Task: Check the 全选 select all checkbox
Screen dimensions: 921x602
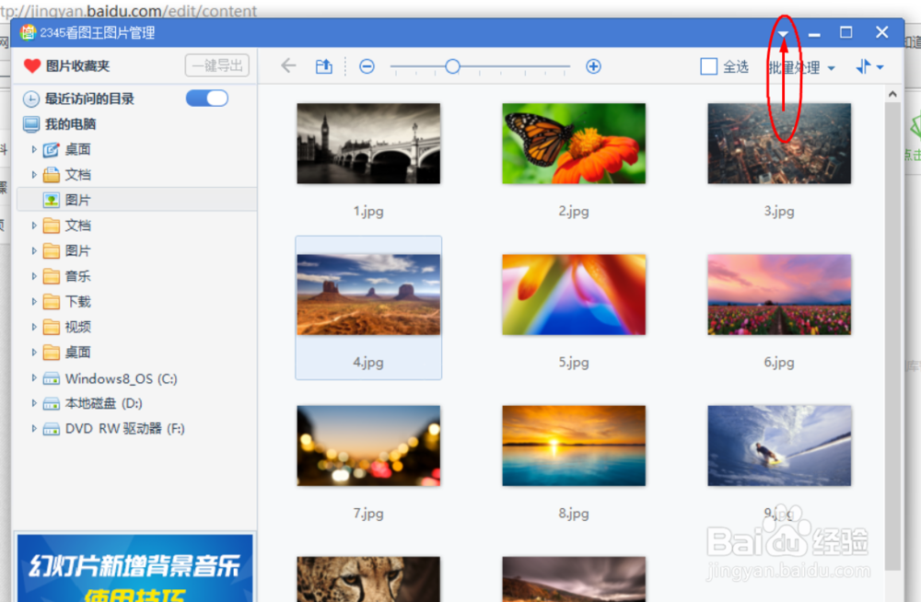Action: [x=709, y=66]
